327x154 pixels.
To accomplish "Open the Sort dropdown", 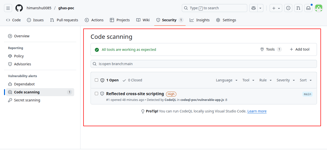I will (x=305, y=80).
